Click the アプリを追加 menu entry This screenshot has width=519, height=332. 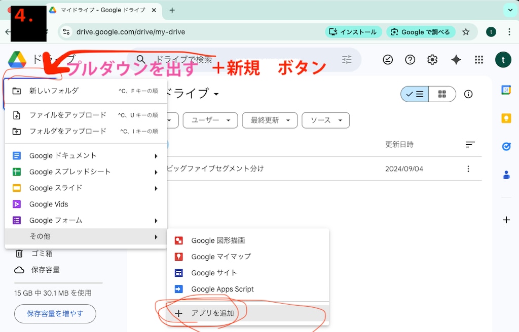click(x=213, y=313)
